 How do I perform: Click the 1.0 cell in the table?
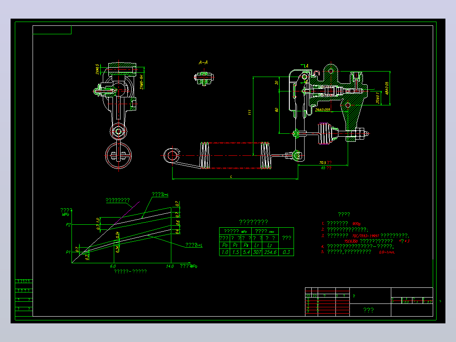(x=225, y=252)
